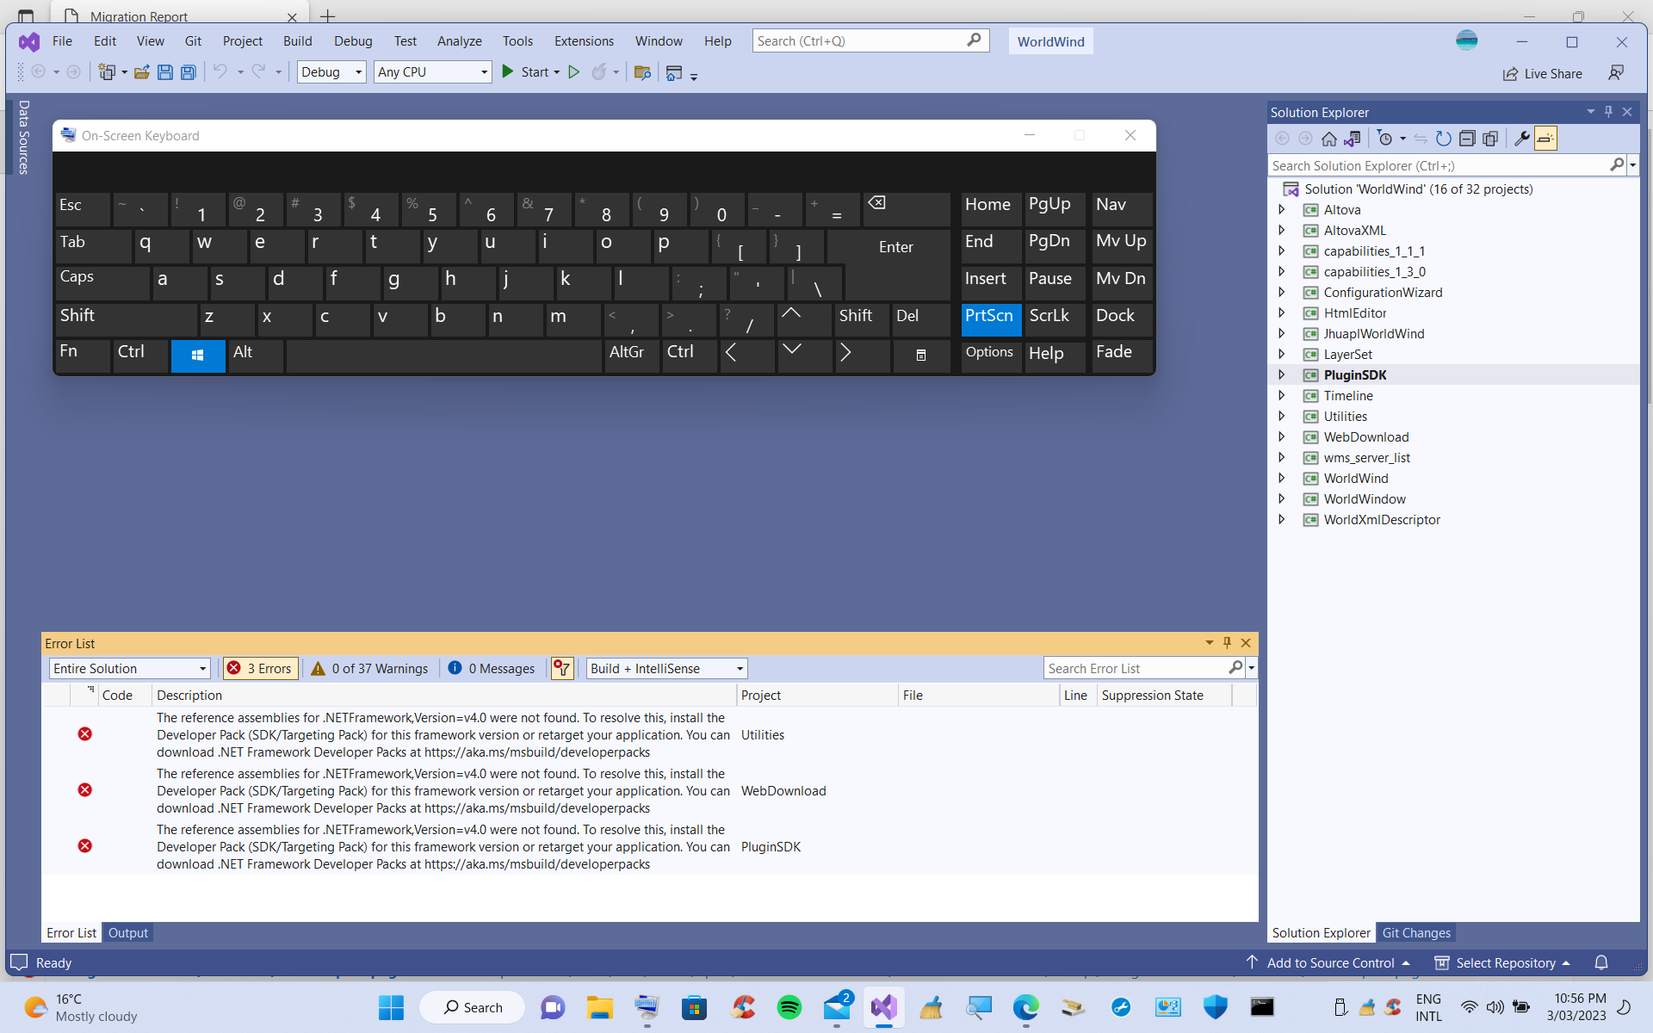Expand the PluginSDK project node
Viewport: 1653px width, 1033px height.
1281,374
